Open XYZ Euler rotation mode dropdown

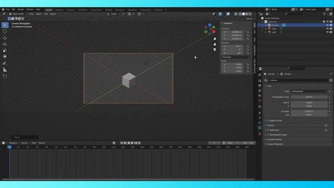coord(236,57)
